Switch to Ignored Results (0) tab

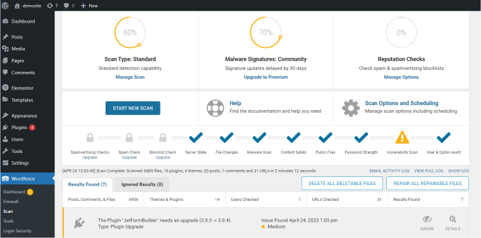(142, 184)
